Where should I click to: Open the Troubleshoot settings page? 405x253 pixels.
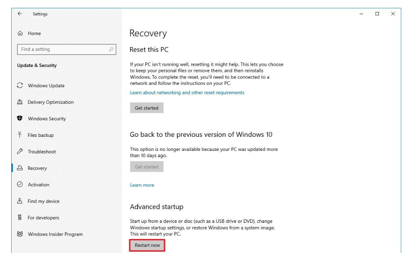(x=41, y=152)
